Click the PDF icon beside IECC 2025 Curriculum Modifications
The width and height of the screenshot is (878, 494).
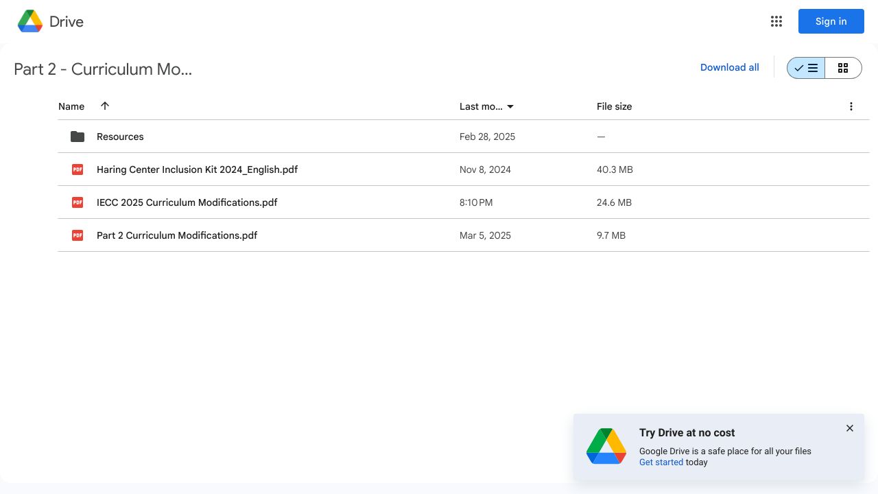coord(78,202)
